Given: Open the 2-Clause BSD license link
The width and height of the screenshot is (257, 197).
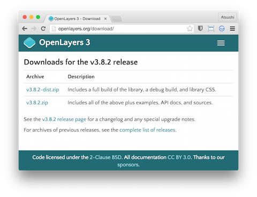Looking at the screenshot, I should (x=105, y=157).
